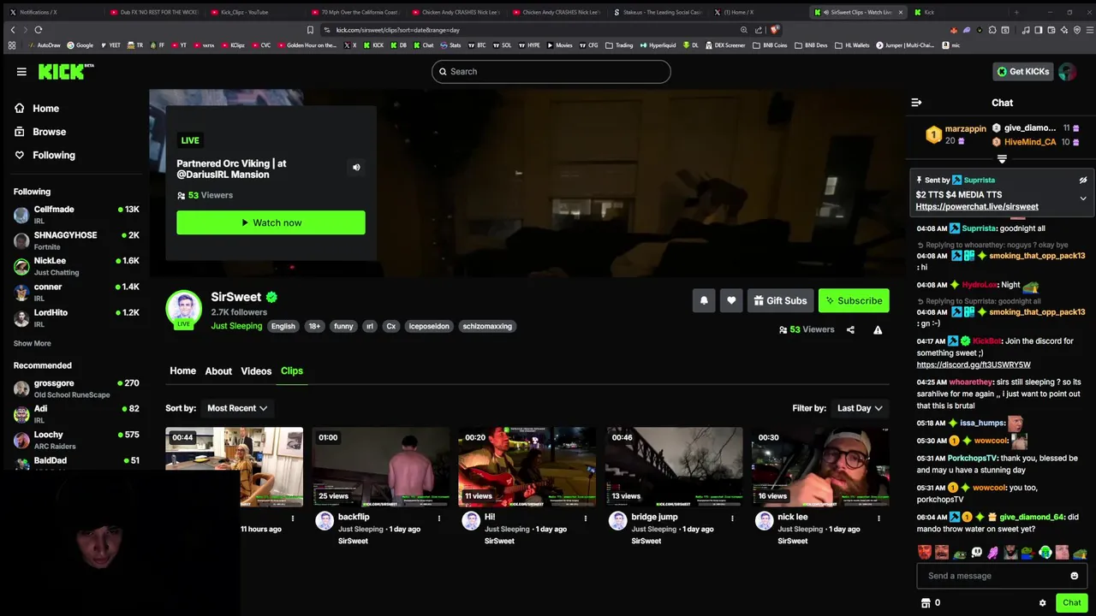Image resolution: width=1096 pixels, height=616 pixels.
Task: Mute the live preview player
Action: click(x=356, y=168)
